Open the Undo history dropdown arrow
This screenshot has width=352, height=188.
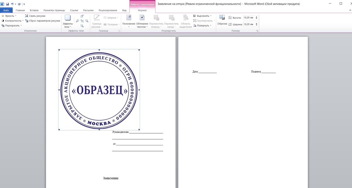[15, 4]
